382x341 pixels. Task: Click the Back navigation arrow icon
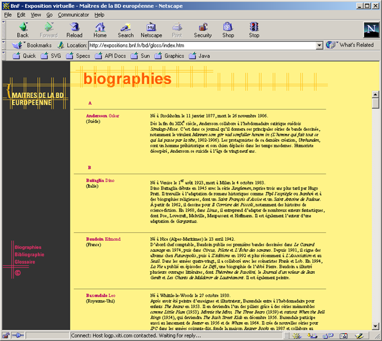(23, 26)
